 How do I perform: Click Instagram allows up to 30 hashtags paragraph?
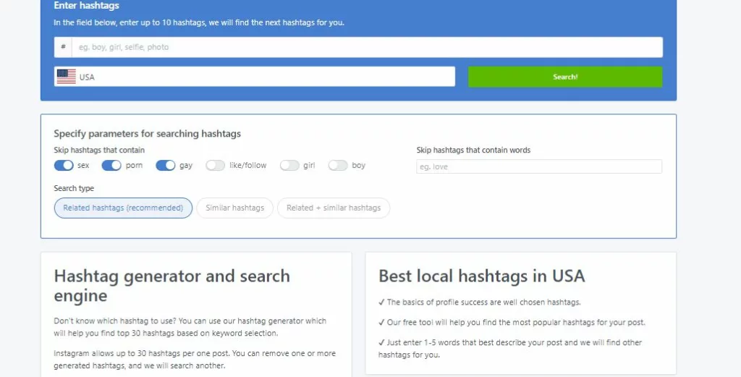[x=195, y=360]
